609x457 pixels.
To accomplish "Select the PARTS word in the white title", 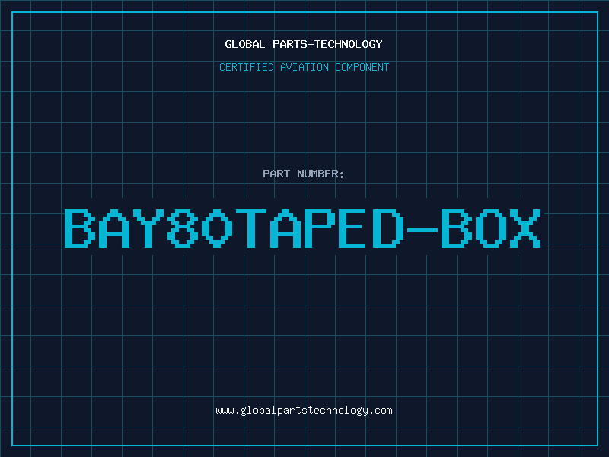I will point(290,44).
